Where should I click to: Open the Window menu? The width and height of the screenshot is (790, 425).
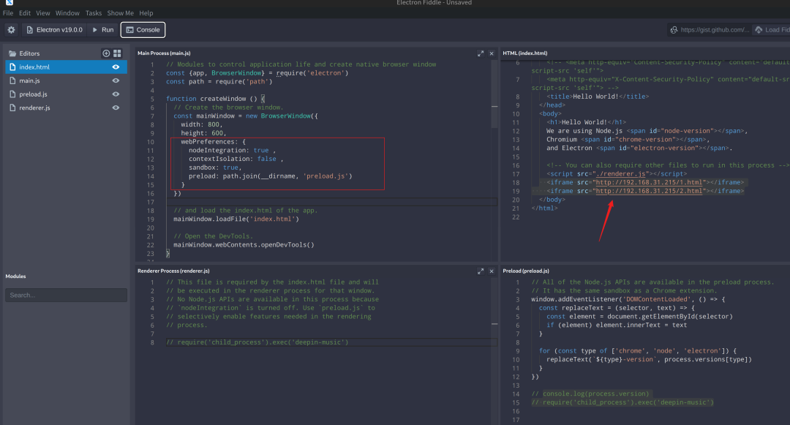point(67,13)
